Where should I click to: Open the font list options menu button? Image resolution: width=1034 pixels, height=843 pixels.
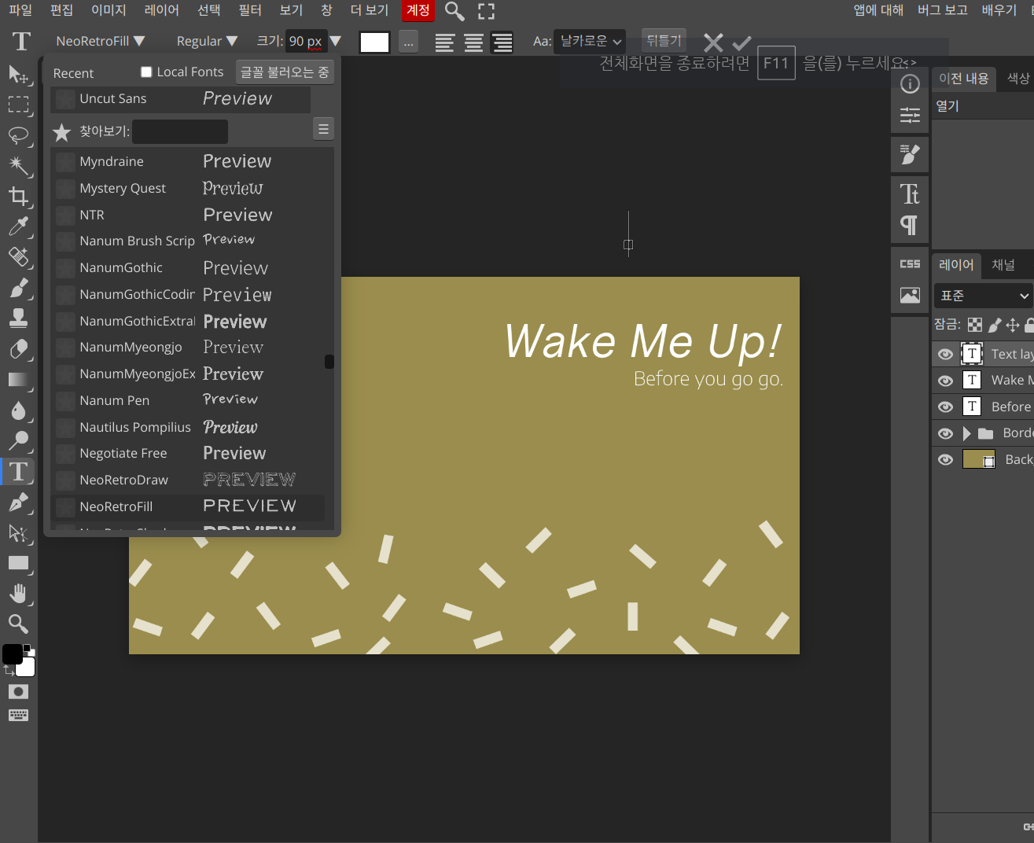(x=323, y=129)
